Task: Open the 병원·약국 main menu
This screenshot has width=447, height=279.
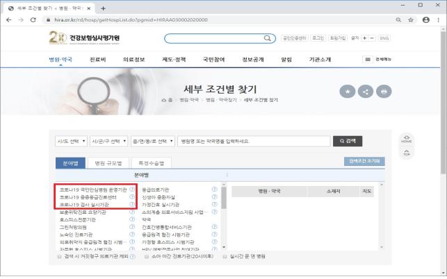Action: coord(60,60)
